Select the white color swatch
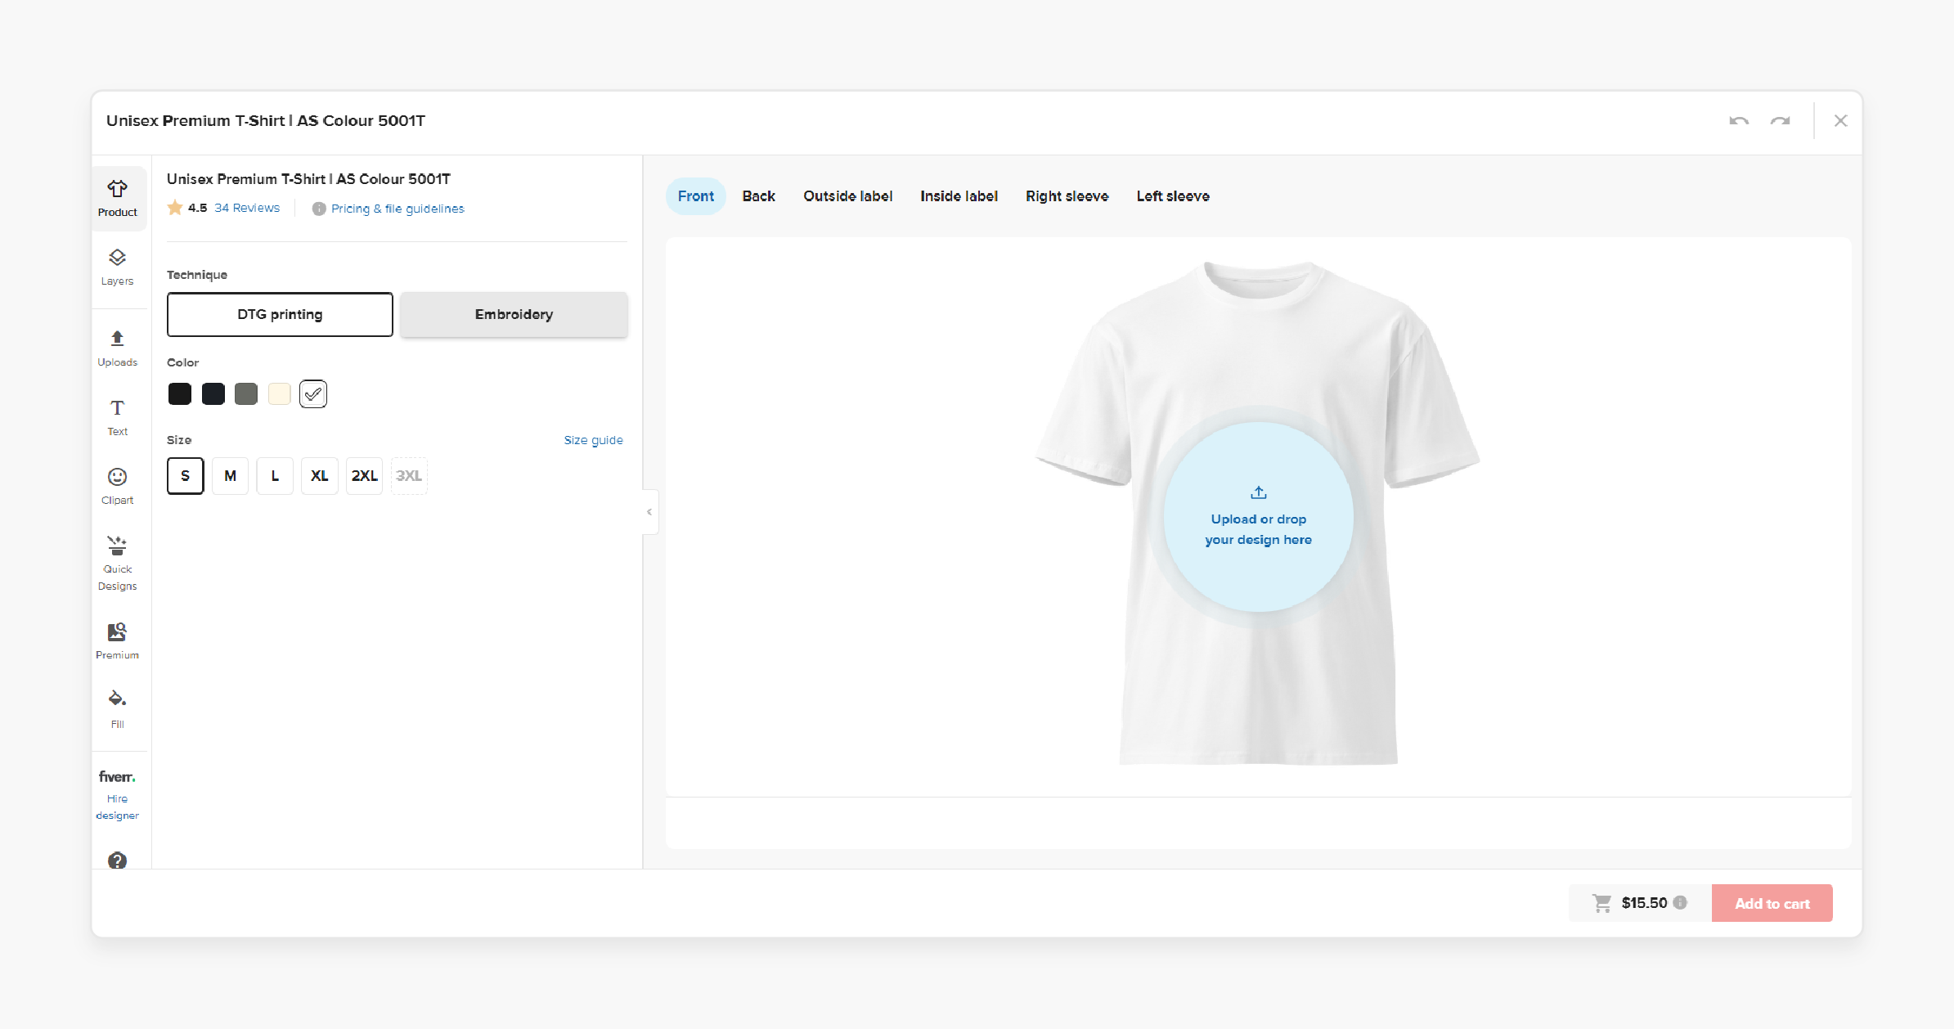This screenshot has height=1029, width=1954. 314,393
